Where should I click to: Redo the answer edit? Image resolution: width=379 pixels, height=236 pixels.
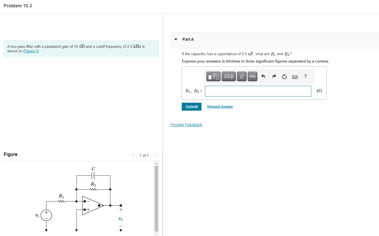click(x=274, y=76)
